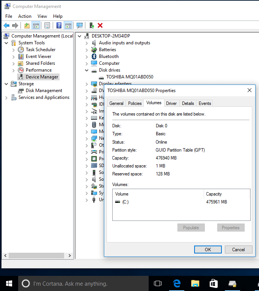This screenshot has width=259, height=291.
Task: Open the Windows Start menu
Action: (9, 283)
